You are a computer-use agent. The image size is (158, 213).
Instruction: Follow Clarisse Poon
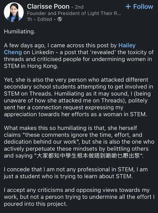click(x=139, y=7)
